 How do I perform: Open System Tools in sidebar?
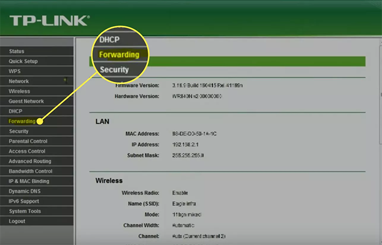[x=25, y=211]
